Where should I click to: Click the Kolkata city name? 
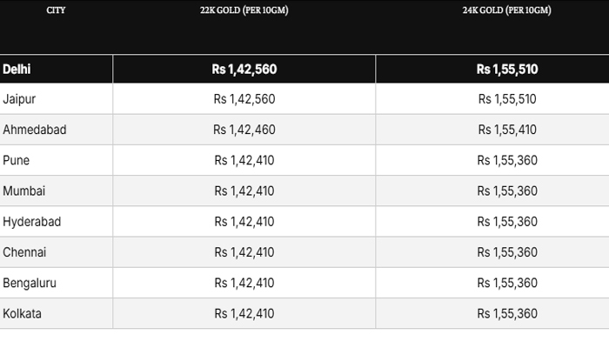click(x=23, y=313)
